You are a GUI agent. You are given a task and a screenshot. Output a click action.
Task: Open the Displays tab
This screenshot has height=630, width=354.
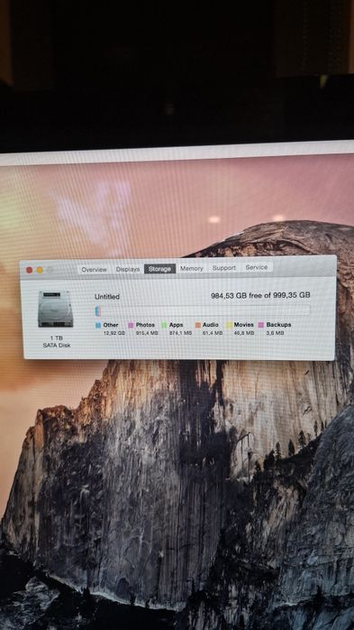[128, 270]
